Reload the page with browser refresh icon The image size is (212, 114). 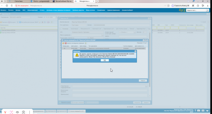(x=12, y=6)
